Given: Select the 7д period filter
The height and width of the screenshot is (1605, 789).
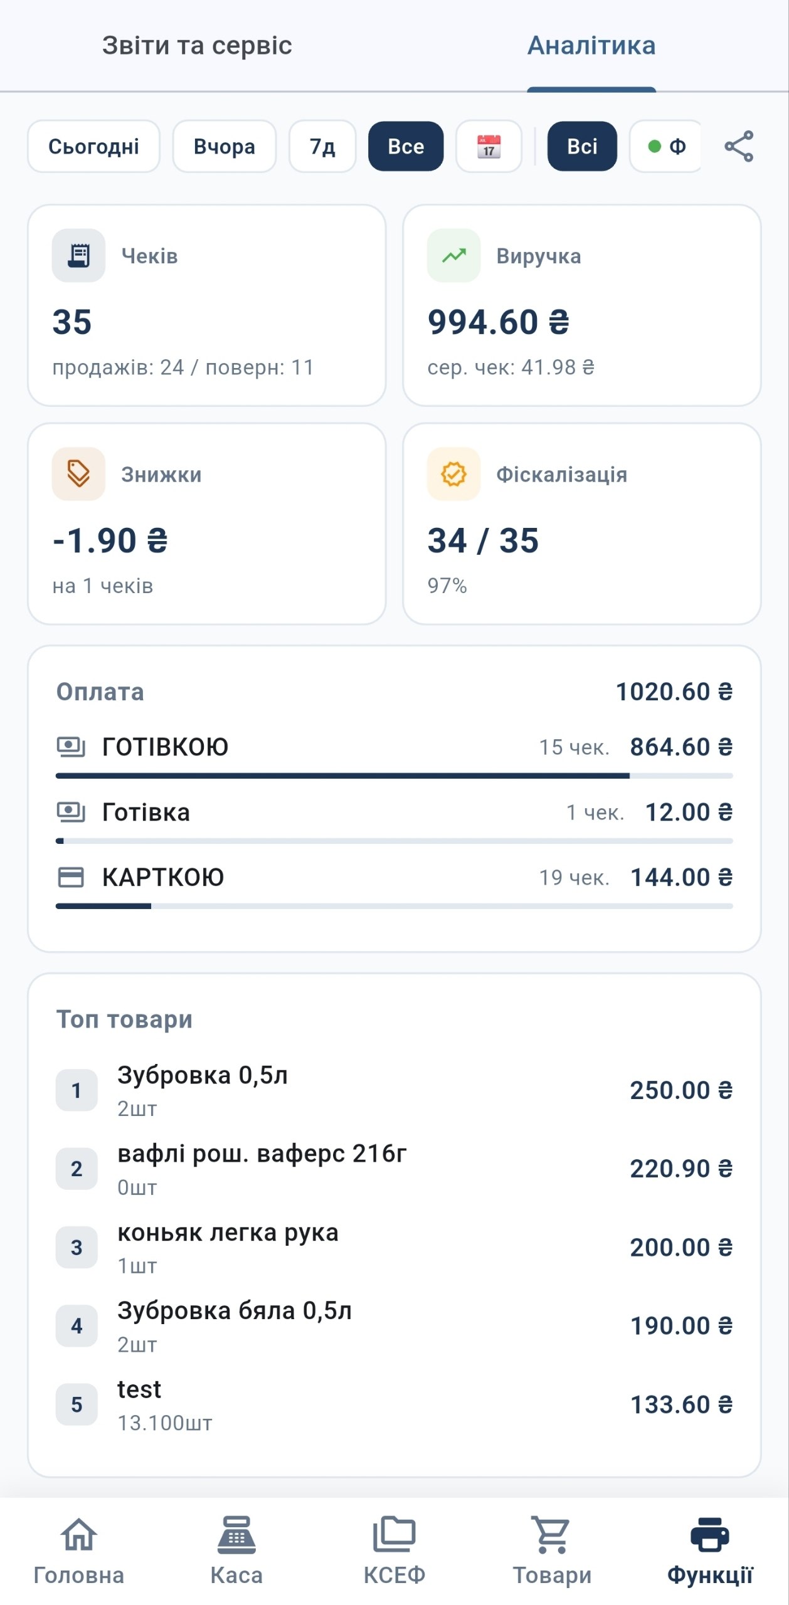Looking at the screenshot, I should point(322,146).
